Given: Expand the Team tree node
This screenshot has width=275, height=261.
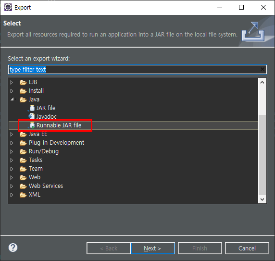Looking at the screenshot, I should coord(12,169).
